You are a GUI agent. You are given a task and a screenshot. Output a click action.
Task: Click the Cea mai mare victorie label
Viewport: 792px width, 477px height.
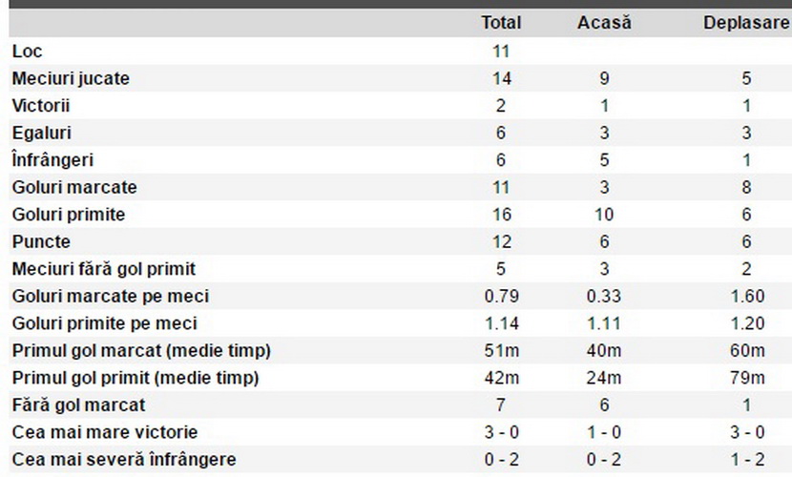tap(105, 432)
